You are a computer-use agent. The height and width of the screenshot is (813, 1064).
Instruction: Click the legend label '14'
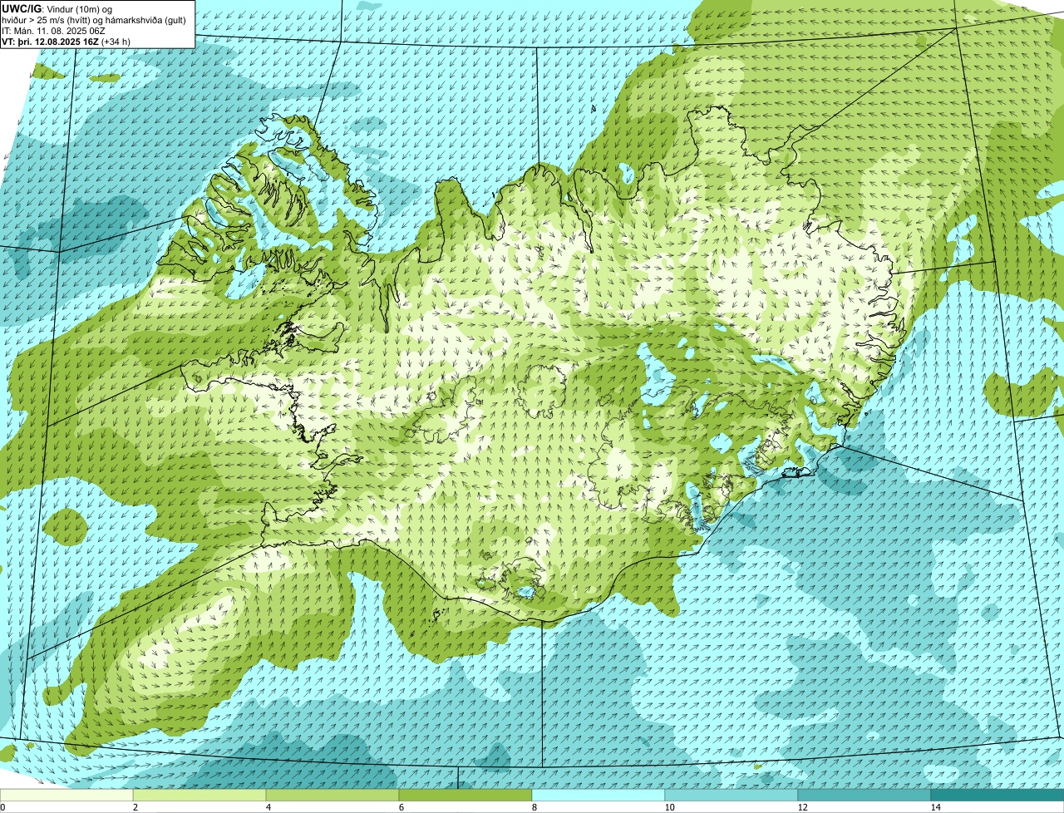point(935,807)
